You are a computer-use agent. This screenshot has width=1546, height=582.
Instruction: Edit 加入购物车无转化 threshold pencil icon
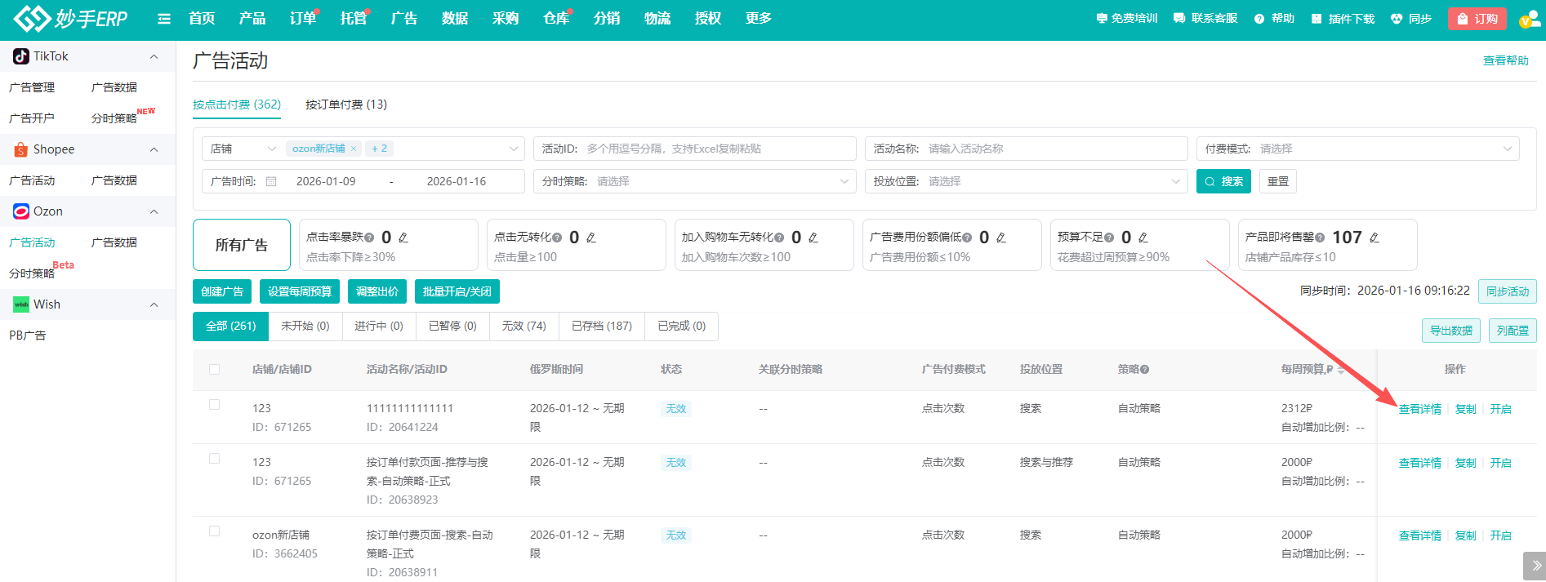click(813, 238)
